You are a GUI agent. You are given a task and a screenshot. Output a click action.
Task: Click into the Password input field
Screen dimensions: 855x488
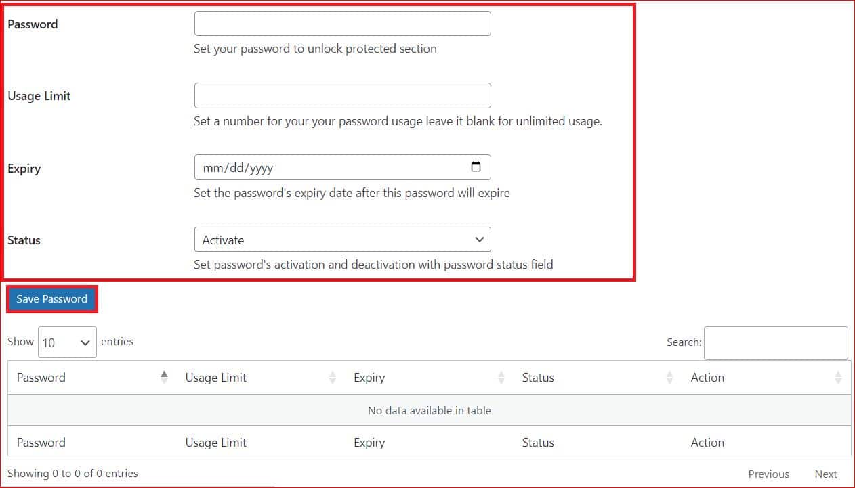[x=342, y=22]
